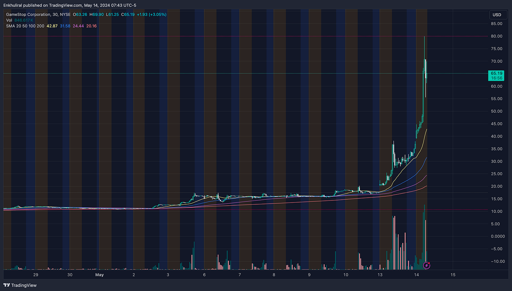
Task: Click the 40.00 price axis label
Action: pos(497,136)
